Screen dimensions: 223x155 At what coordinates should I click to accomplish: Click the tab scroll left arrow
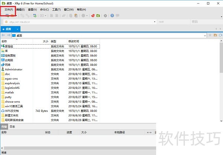216,29
